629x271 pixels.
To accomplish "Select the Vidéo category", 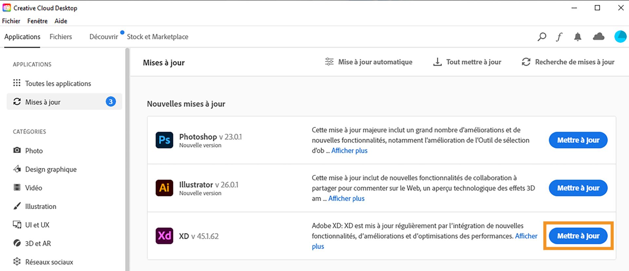I will point(33,188).
